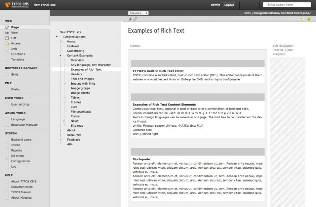Open the Backend users module

point(21,139)
